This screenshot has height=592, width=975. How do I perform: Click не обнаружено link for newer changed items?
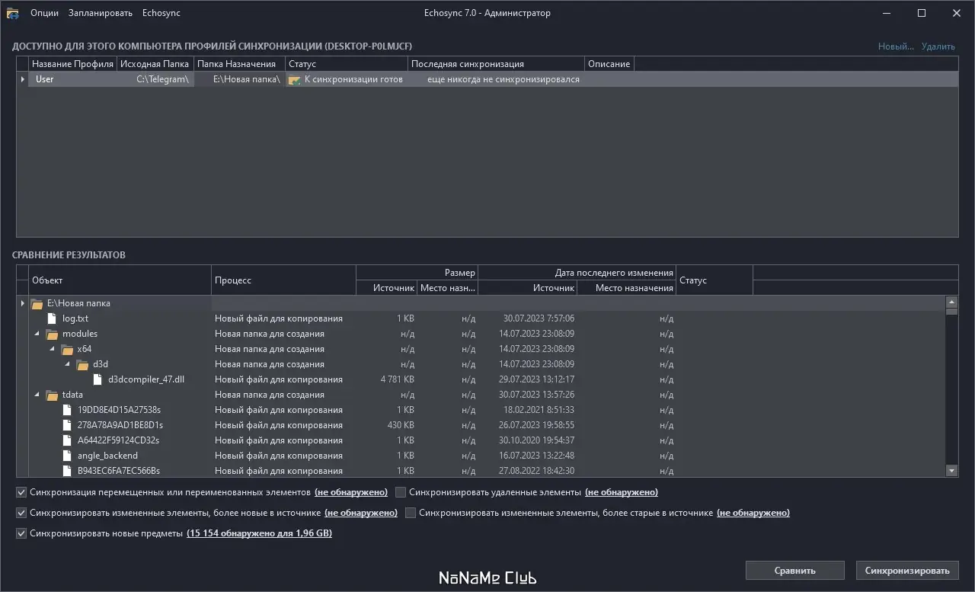coord(361,513)
